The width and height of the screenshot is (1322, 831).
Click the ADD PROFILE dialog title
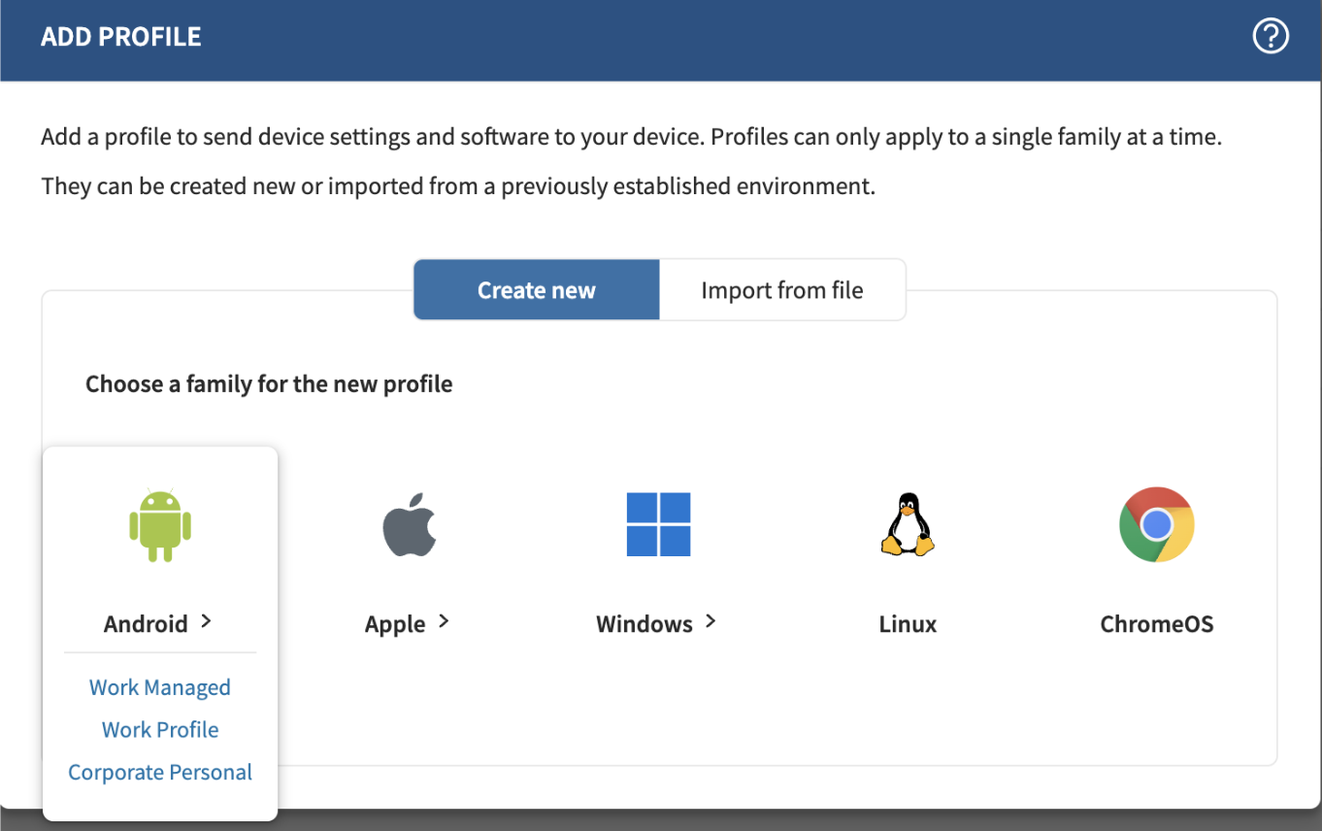pos(121,37)
